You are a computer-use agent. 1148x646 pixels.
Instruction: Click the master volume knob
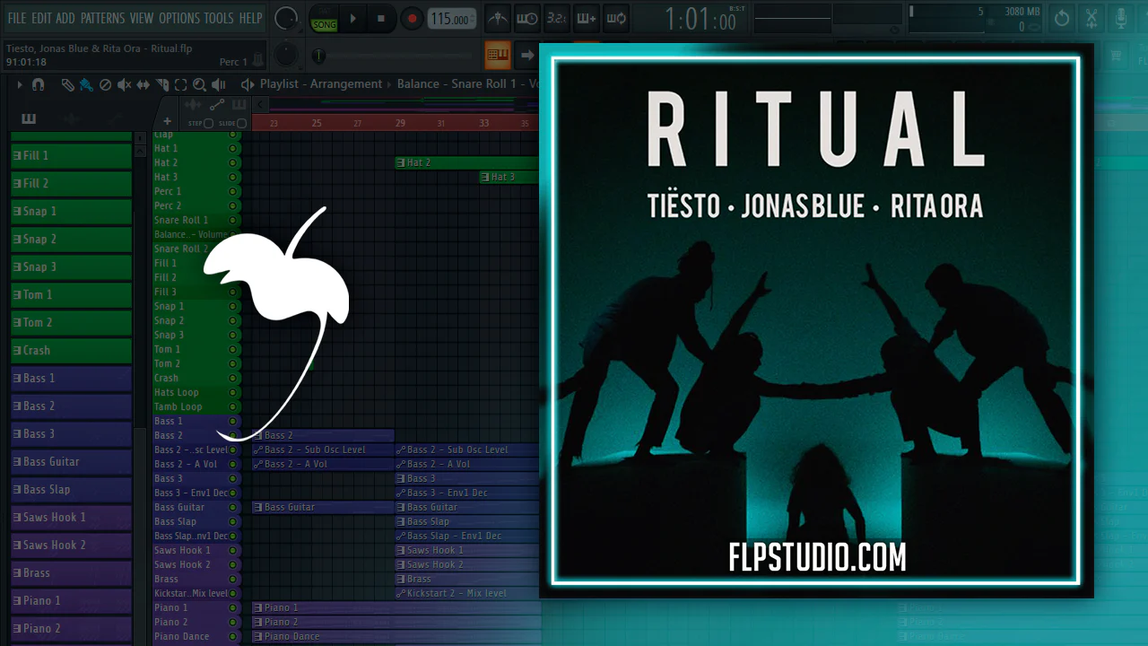(286, 18)
